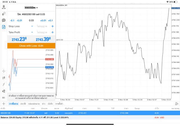The height and width of the screenshot is (126, 180).
Task: Open the chat messages bubble icon
Action: [4, 20]
